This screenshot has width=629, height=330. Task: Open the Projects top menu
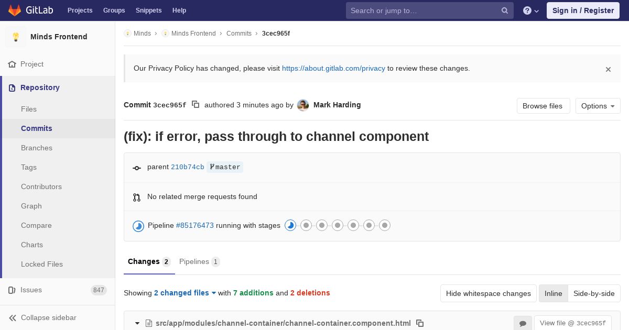80,10
